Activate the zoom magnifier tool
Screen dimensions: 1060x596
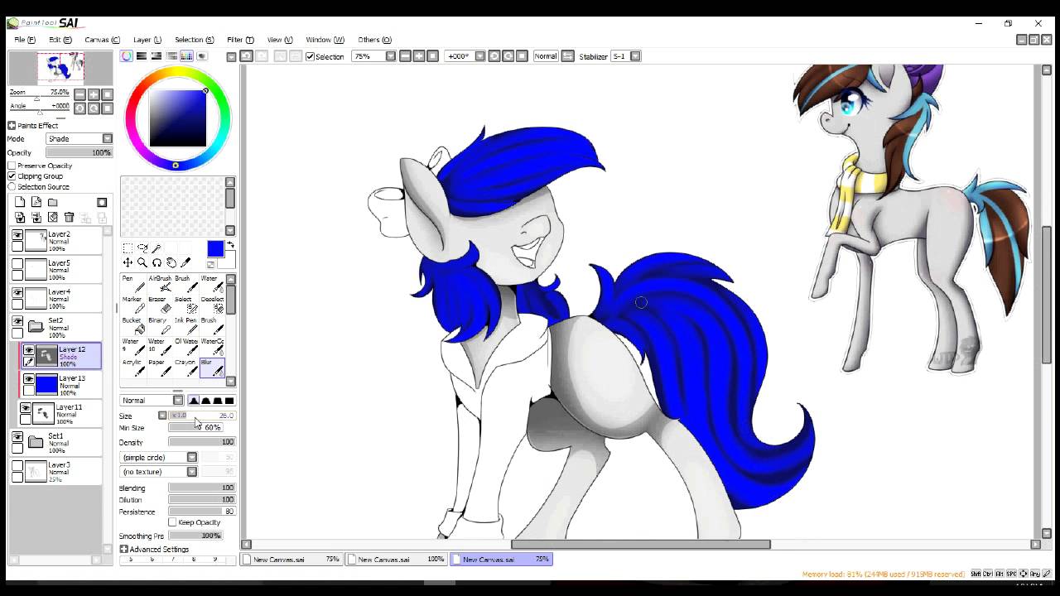pyautogui.click(x=142, y=262)
